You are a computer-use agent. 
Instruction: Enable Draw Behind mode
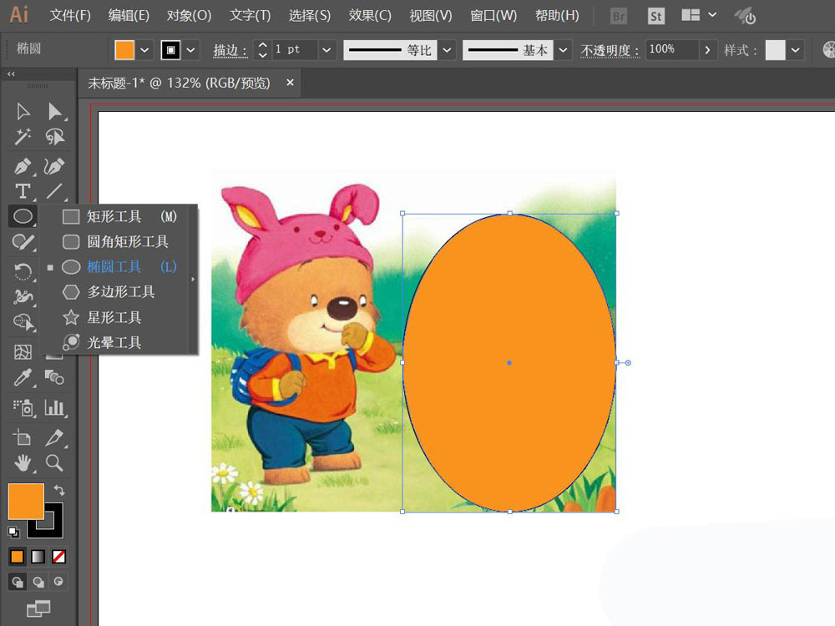tap(38, 582)
